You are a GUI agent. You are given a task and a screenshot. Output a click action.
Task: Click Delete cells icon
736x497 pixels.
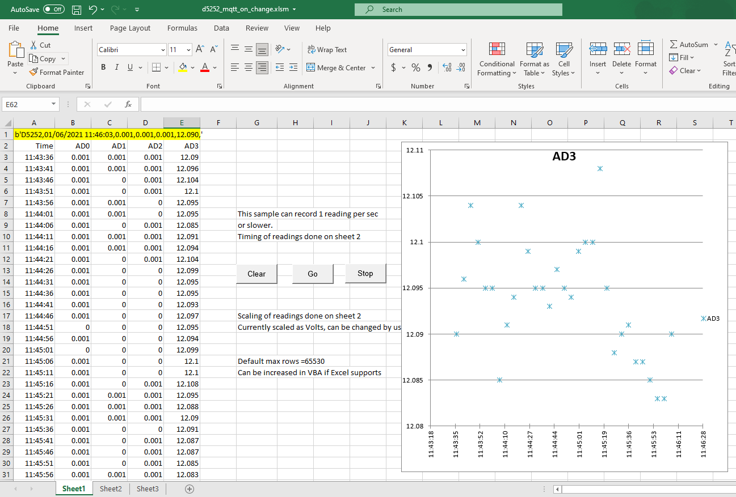pos(622,49)
